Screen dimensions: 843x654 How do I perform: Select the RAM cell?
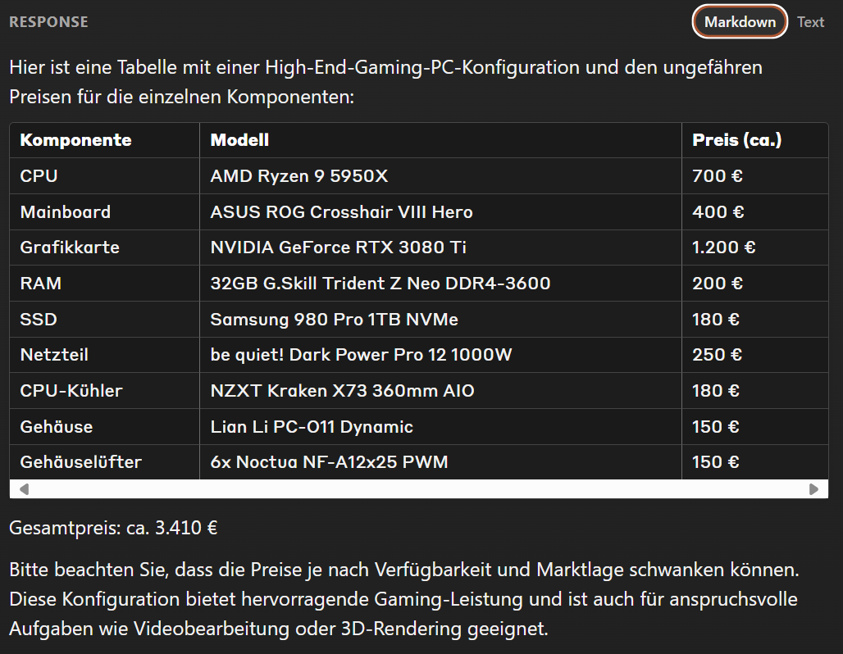pos(104,284)
